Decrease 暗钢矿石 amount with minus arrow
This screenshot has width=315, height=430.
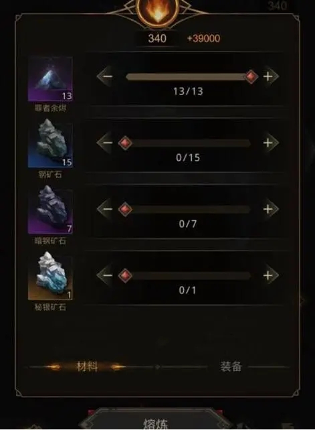106,209
